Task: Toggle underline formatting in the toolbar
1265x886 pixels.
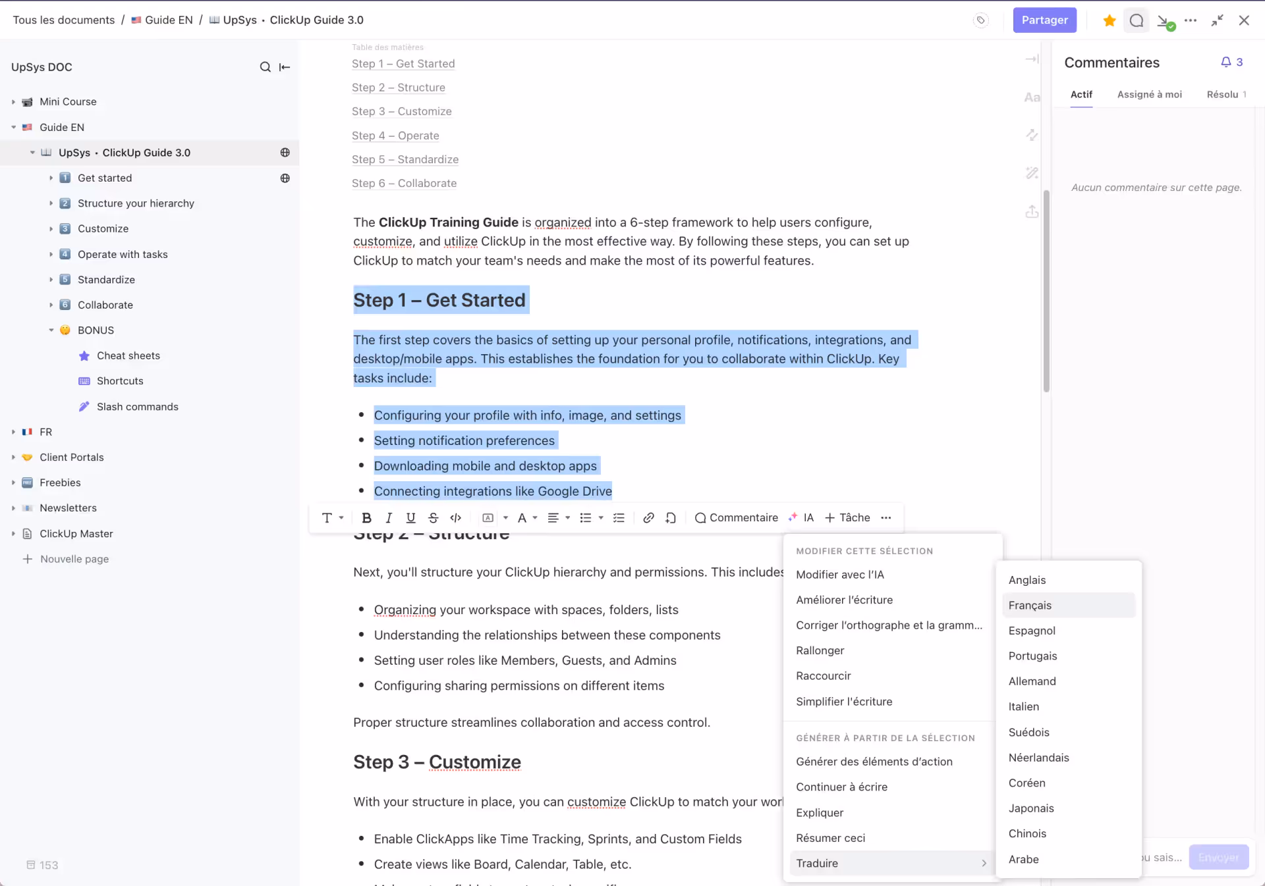Action: point(410,518)
